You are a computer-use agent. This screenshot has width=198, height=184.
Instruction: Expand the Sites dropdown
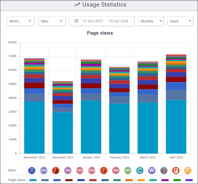[52, 21]
